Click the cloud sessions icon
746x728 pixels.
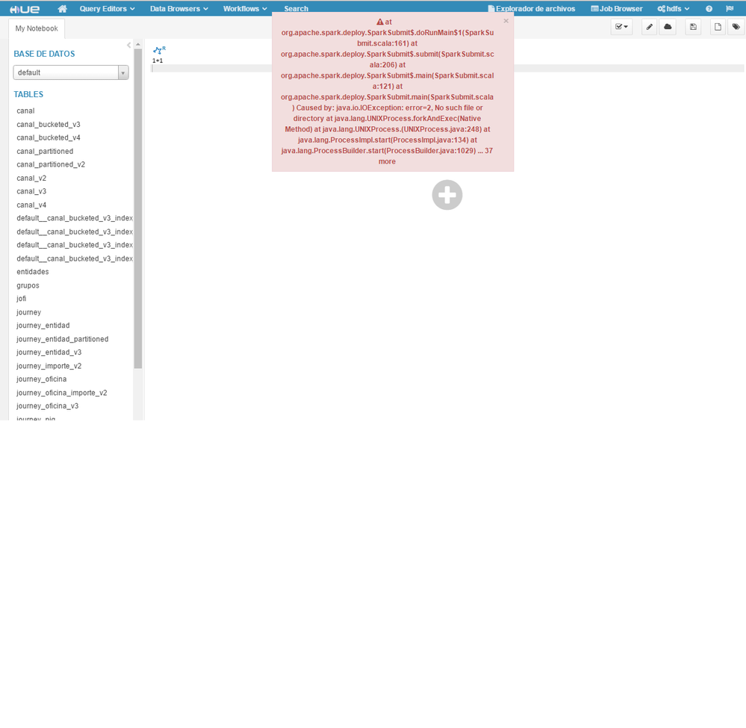point(668,27)
